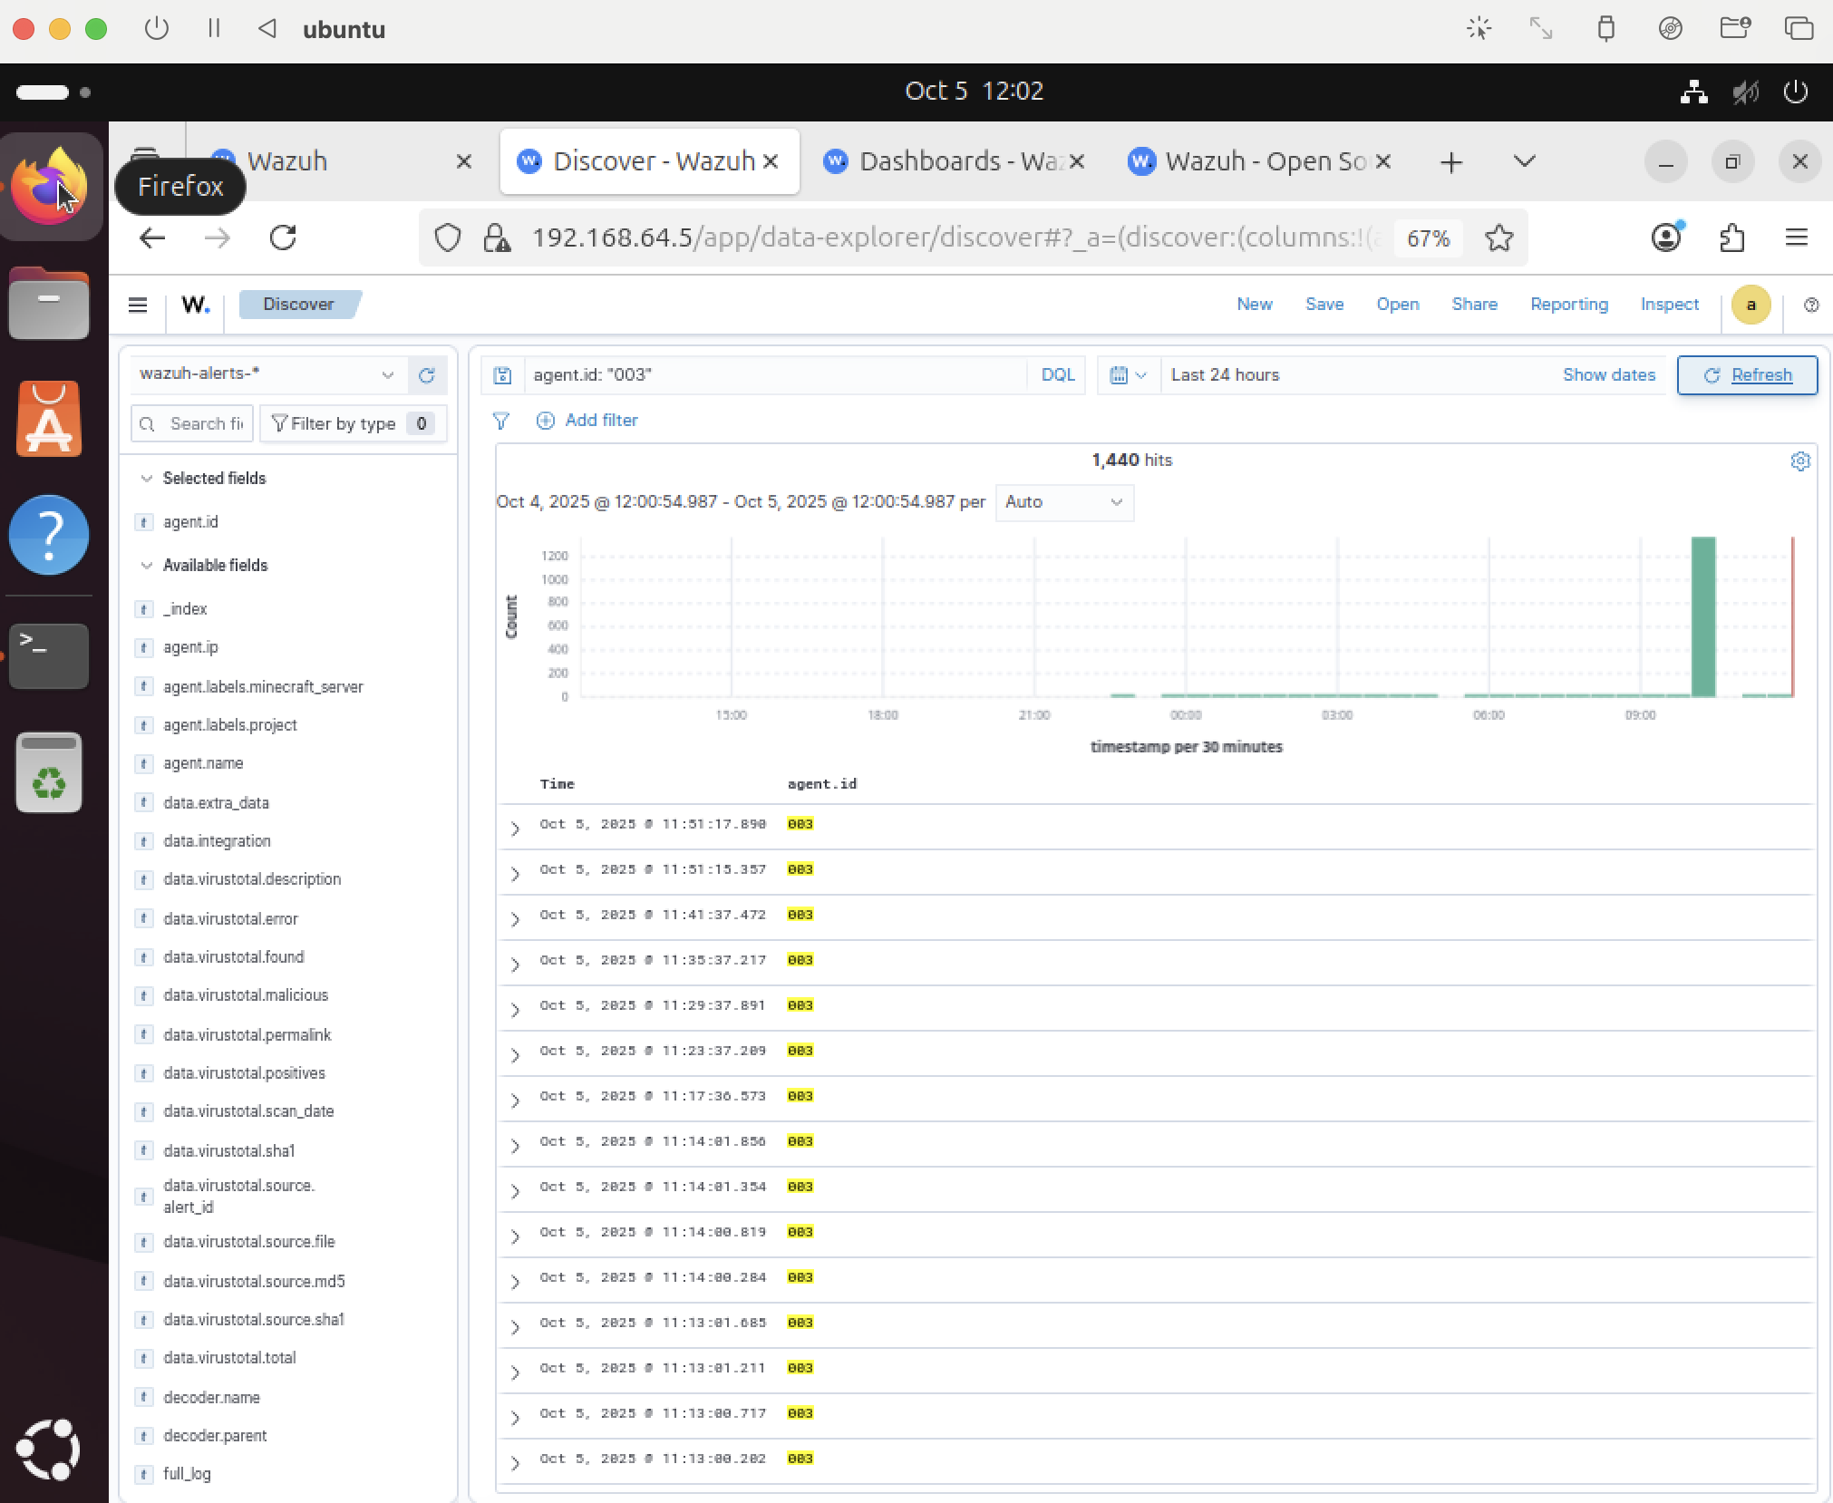Viewport: 1833px width, 1503px height.
Task: Collapse the Selected fields section
Action: [147, 479]
